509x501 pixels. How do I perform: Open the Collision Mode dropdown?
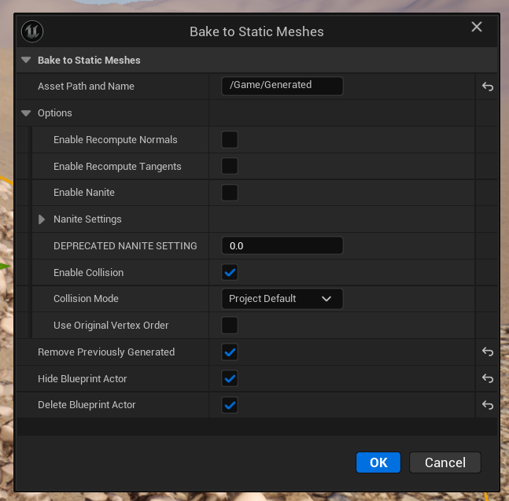282,299
